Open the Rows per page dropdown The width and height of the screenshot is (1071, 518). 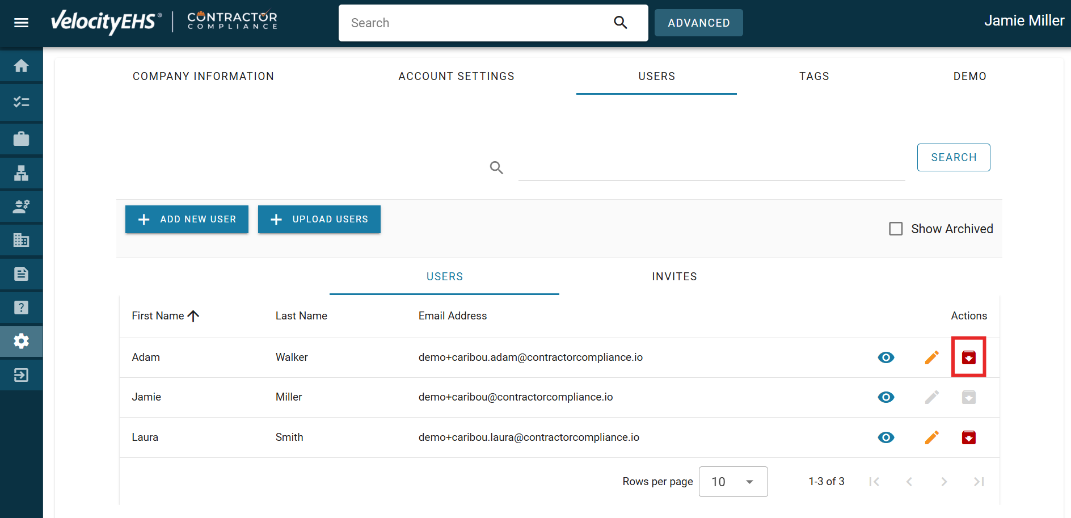tap(733, 482)
